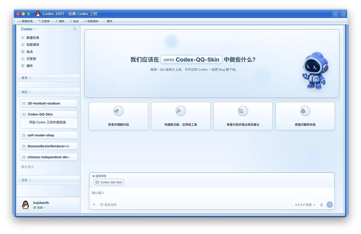Click the 探索并理解代码 card

[118, 116]
